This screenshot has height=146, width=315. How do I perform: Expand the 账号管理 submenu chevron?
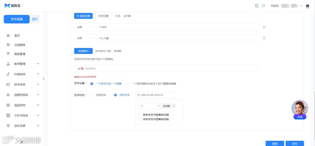38,64
